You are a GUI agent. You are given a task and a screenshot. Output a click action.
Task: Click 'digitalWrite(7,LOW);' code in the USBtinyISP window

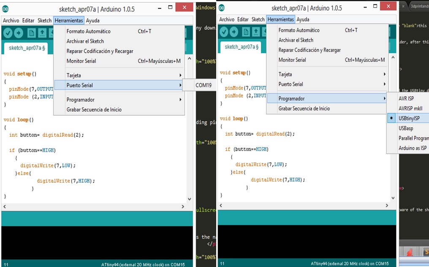(261, 165)
